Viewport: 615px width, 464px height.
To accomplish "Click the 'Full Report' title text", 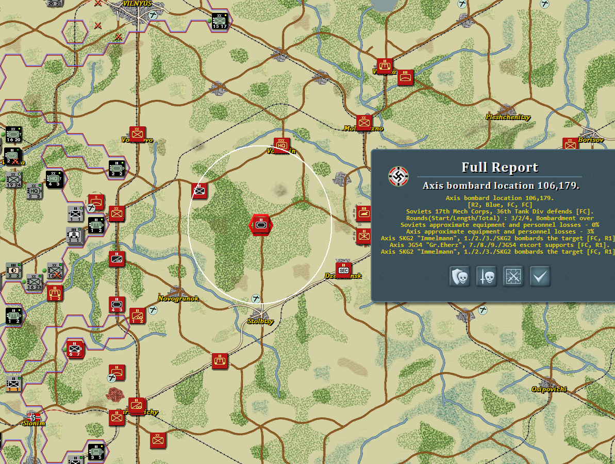I will tap(500, 168).
